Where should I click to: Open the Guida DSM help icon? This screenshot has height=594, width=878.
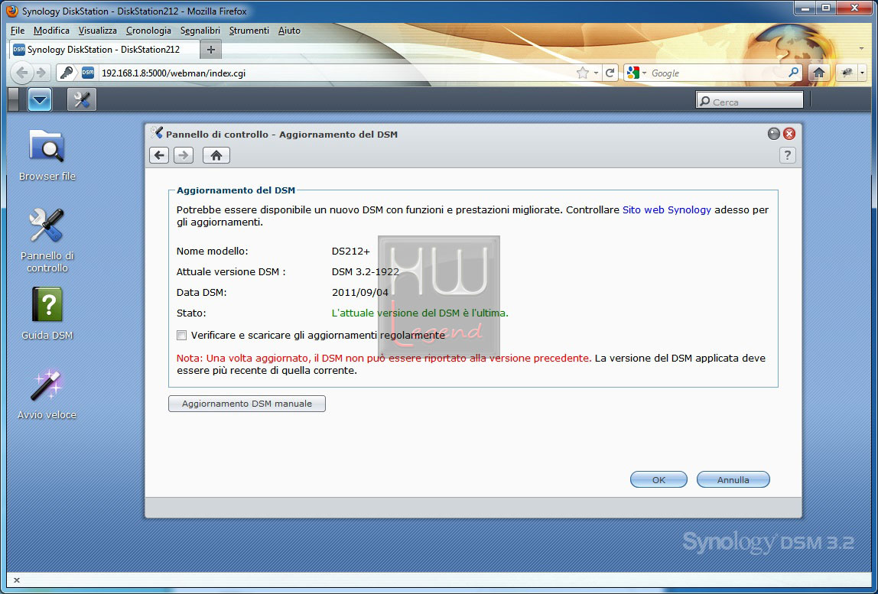[x=47, y=313]
